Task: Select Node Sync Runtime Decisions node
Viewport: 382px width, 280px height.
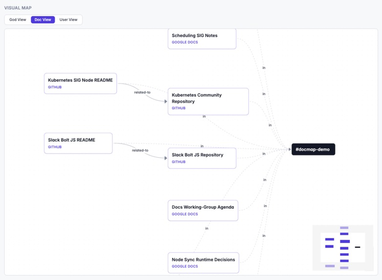Action: pyautogui.click(x=203, y=263)
